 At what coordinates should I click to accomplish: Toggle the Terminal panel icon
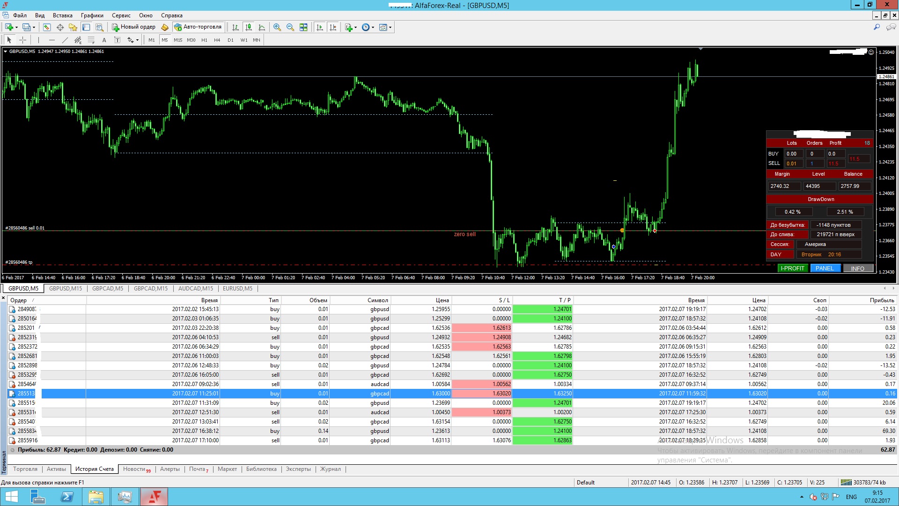86,27
